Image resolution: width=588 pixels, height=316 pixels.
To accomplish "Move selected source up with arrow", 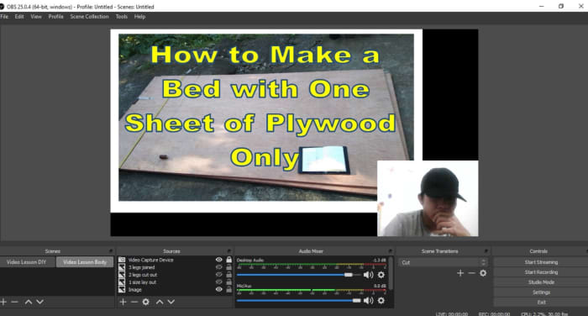I will pos(160,302).
